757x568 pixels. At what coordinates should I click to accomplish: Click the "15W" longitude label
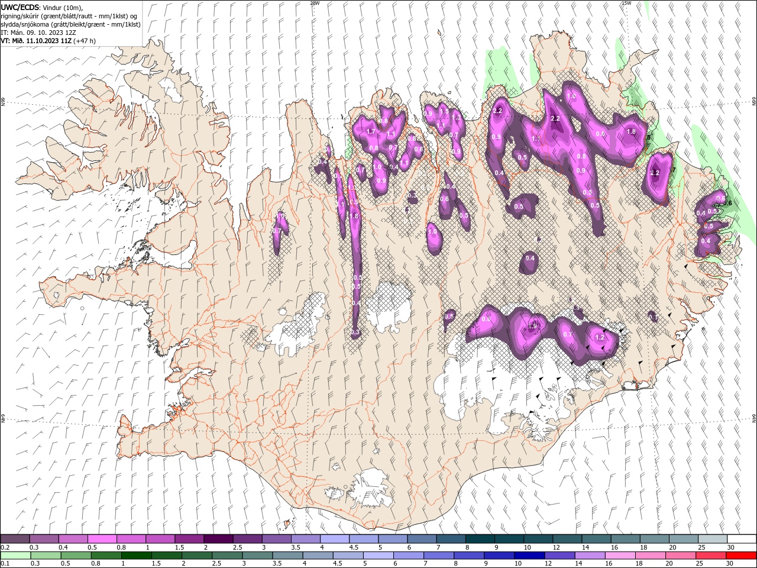pyautogui.click(x=626, y=3)
